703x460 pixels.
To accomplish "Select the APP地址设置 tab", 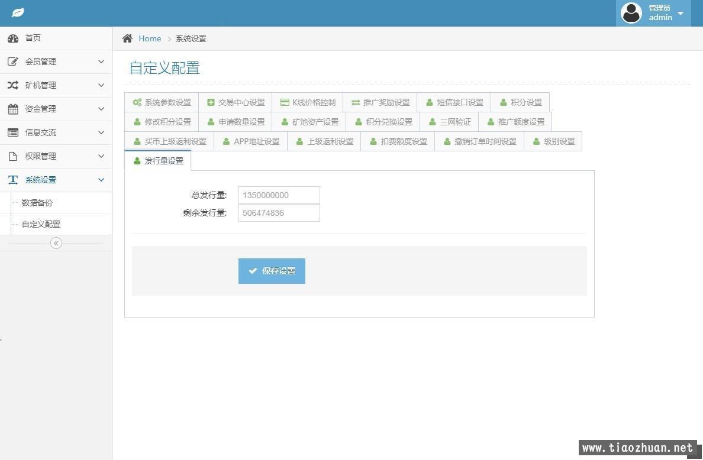I will coord(251,141).
